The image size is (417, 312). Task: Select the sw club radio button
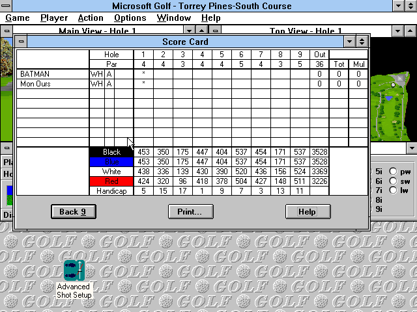click(393, 181)
